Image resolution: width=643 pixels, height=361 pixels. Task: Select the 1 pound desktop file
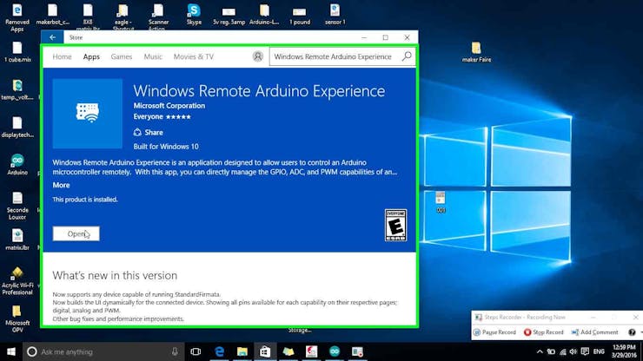tap(300, 15)
